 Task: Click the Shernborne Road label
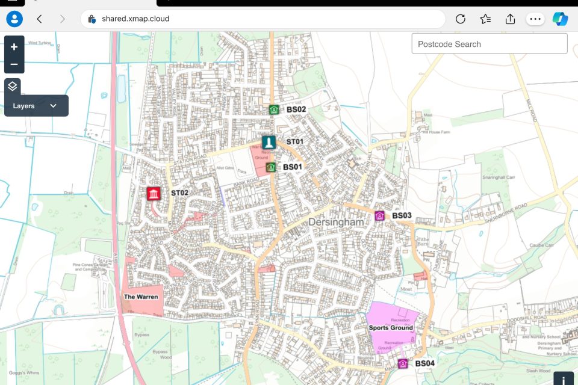pos(506,213)
